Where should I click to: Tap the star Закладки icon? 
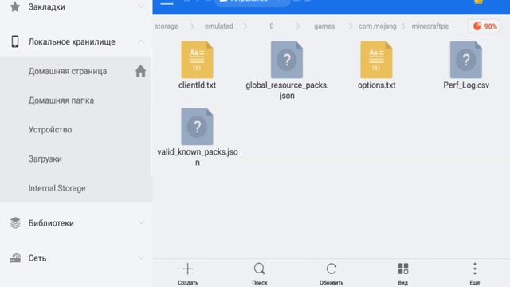(15, 6)
